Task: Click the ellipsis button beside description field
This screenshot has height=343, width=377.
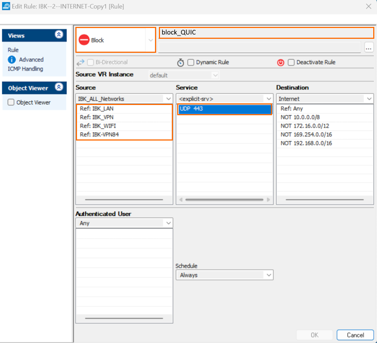Action: [368, 47]
